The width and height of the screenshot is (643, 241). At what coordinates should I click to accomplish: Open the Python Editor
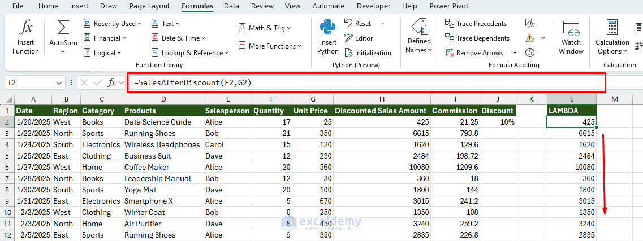359,38
